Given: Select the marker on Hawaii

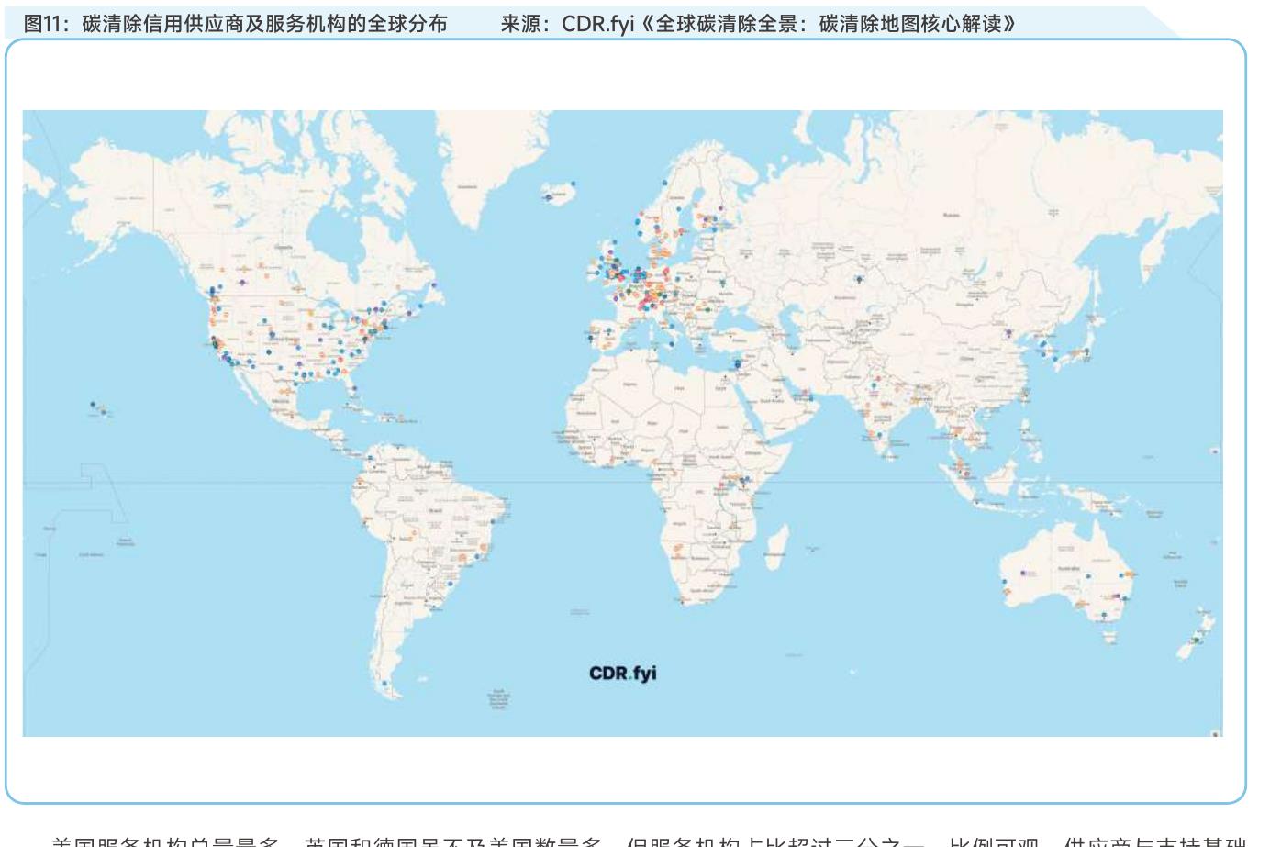Looking at the screenshot, I should point(94,404).
